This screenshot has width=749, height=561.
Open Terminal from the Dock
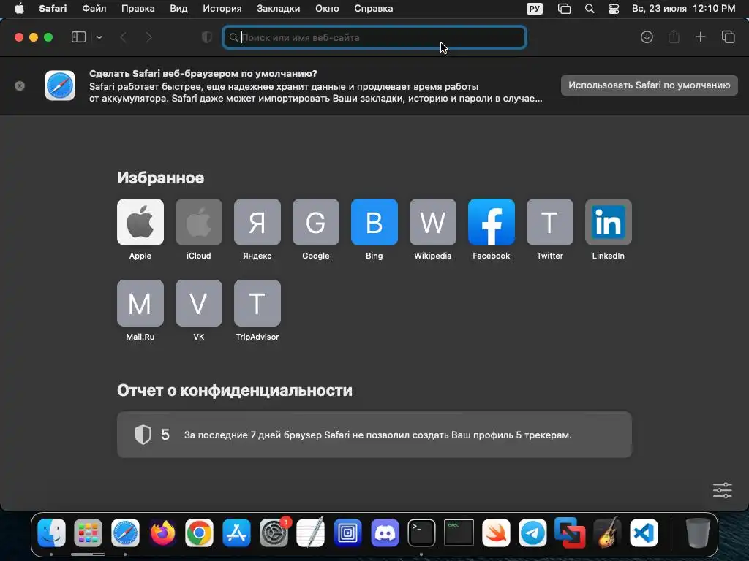coord(422,533)
